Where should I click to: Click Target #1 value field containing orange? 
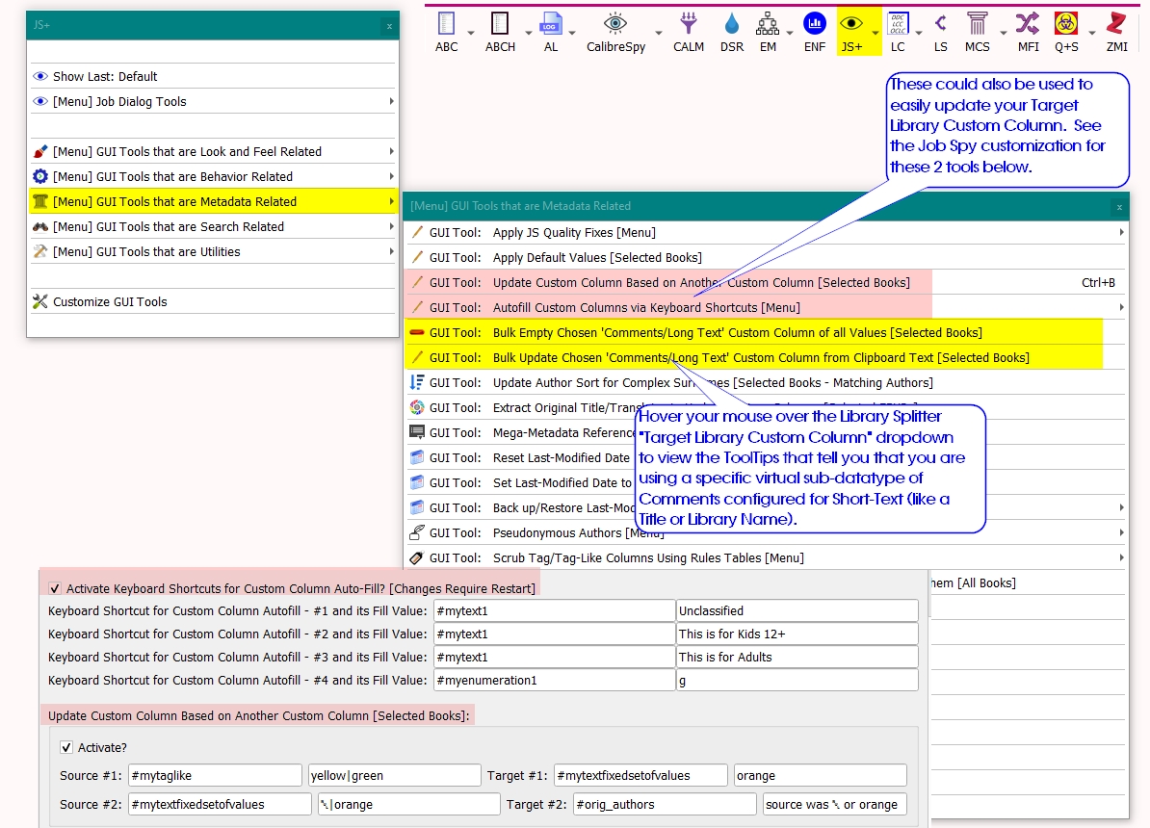820,775
